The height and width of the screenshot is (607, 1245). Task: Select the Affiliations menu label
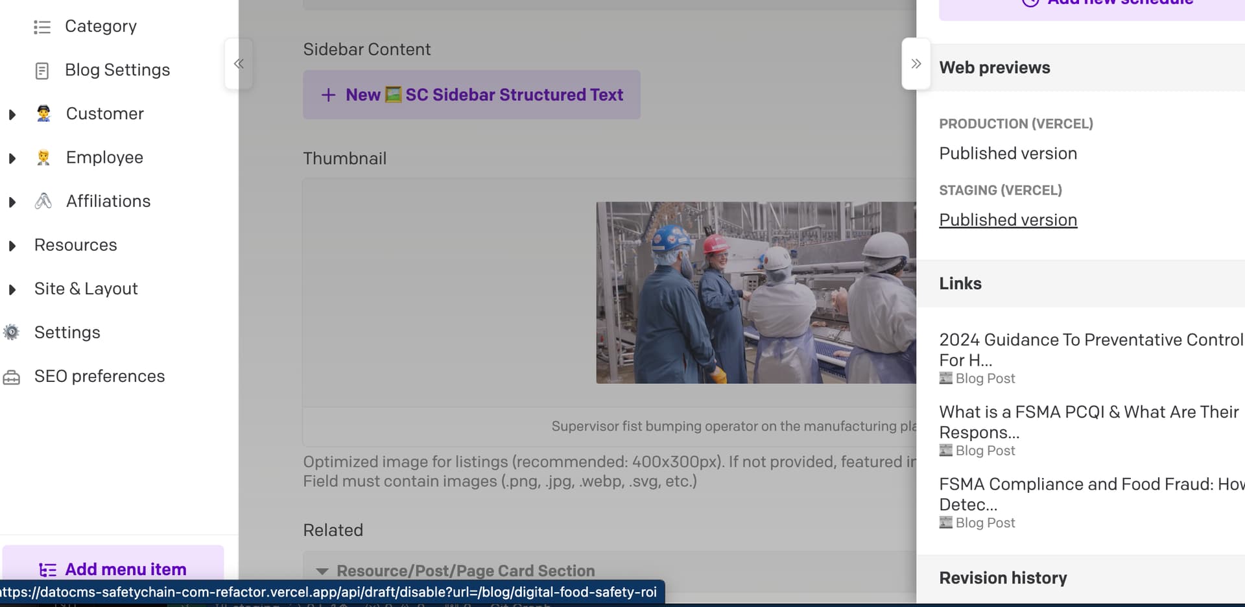108,201
